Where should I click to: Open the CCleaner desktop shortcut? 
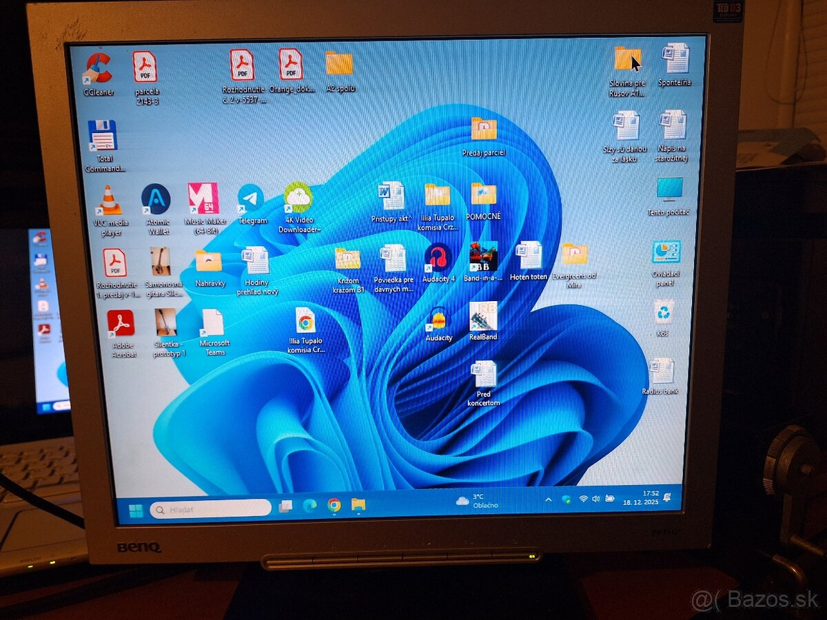click(99, 69)
